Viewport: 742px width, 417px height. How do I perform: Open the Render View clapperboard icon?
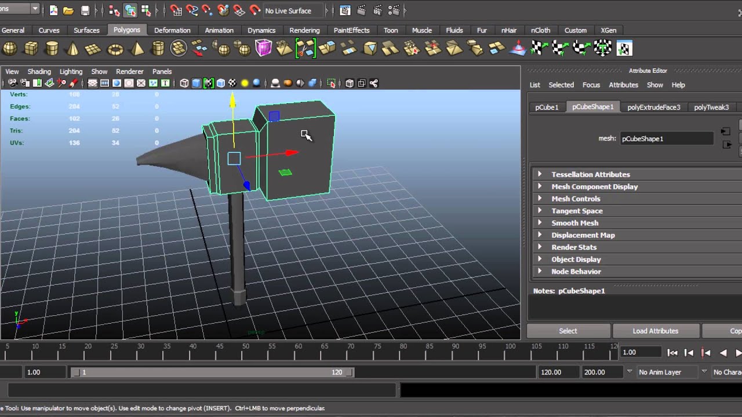coord(345,10)
